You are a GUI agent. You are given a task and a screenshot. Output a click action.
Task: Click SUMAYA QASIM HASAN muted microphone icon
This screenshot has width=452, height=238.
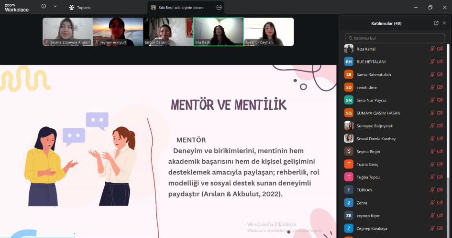pyautogui.click(x=432, y=113)
